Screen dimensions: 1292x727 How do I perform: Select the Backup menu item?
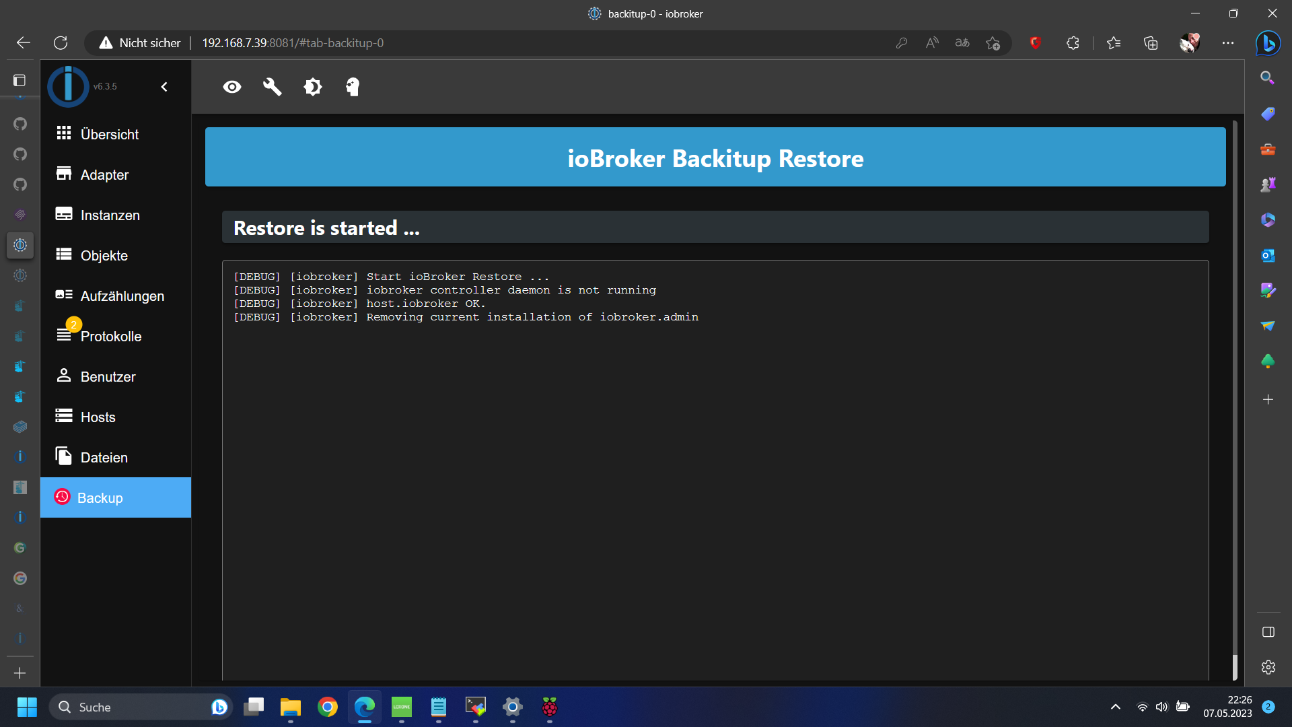[x=116, y=497]
